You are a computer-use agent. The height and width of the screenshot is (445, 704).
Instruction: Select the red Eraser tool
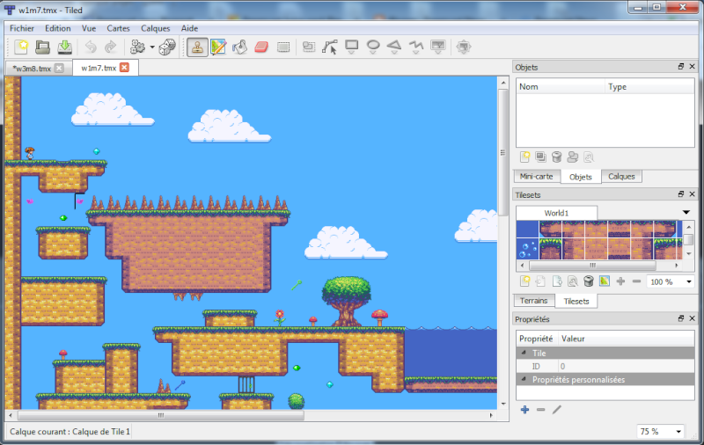point(261,47)
